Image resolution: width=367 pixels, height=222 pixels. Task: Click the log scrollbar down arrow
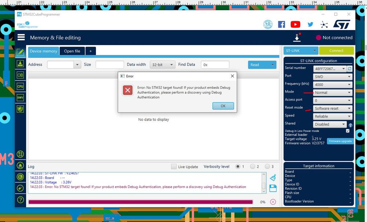(264, 192)
